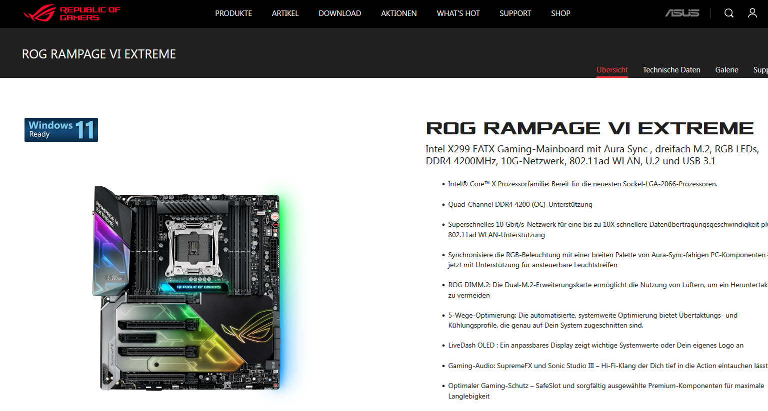This screenshot has height=411, width=768.
Task: Open the DOWNLOAD menu item
Action: tap(340, 13)
